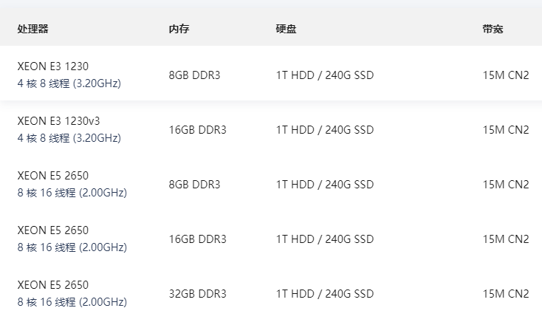This screenshot has height=322, width=542.
Task: Click the disk cell in the first row
Action: [x=325, y=75]
